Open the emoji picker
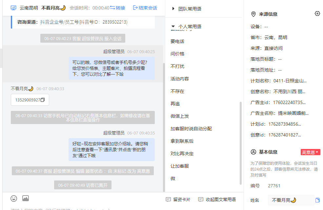Viewport: 323px width, 210px height. point(14,199)
